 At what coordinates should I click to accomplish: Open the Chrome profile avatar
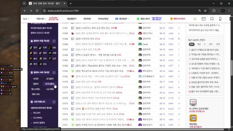point(223,11)
